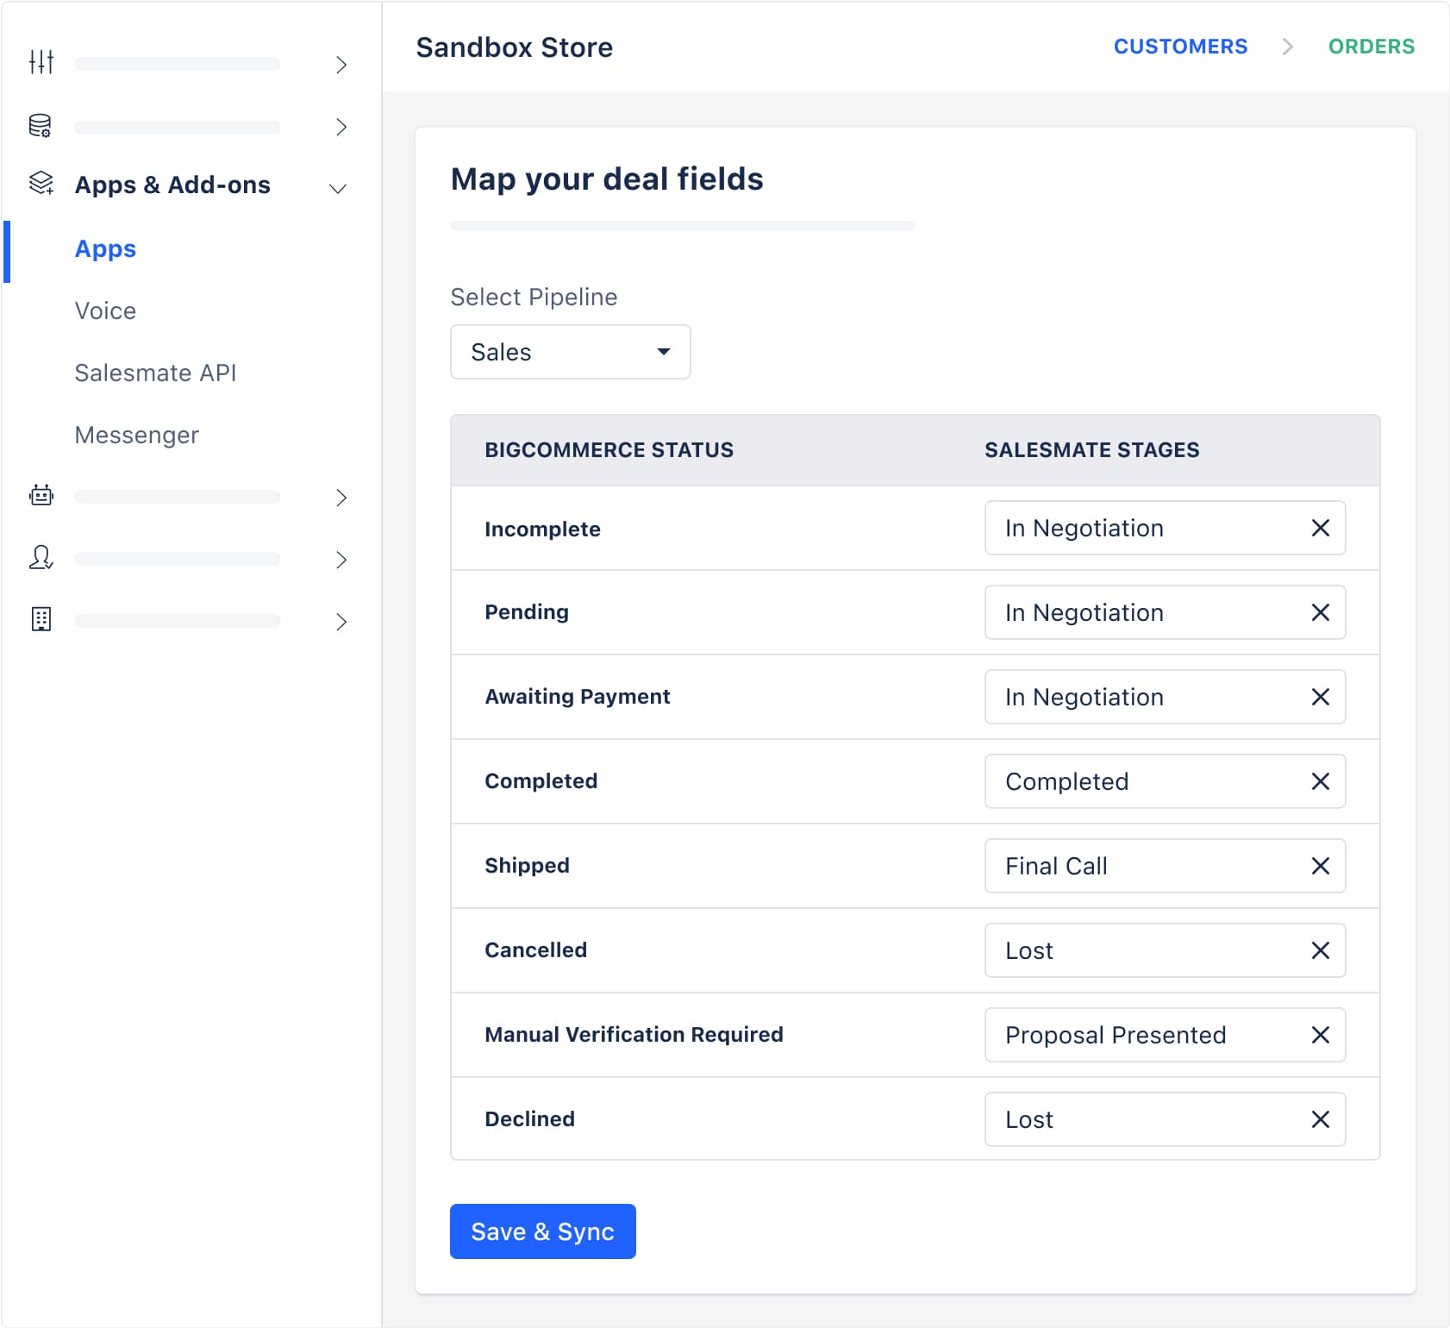Remove Proposal Presented from Manual Verification Required
Screen dimensions: 1450x1328
(x=1320, y=1035)
